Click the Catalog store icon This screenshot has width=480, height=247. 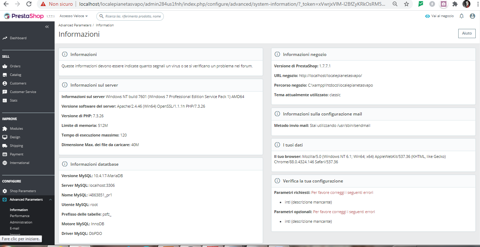[5, 75]
